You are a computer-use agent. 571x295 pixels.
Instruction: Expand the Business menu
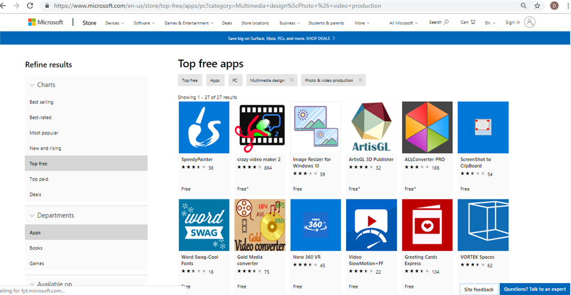pos(289,23)
